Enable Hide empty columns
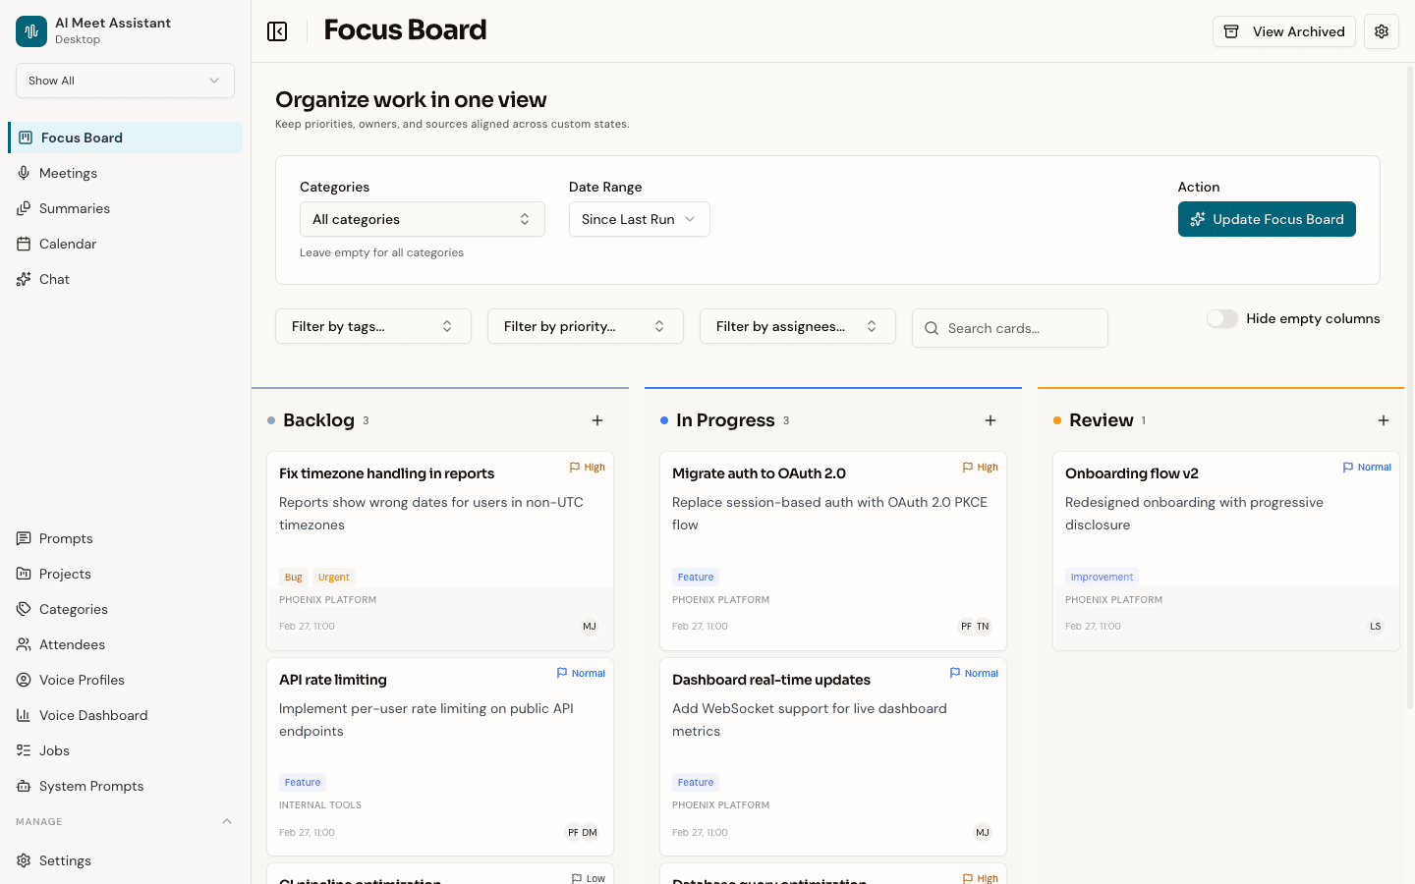The image size is (1415, 884). [1221, 318]
